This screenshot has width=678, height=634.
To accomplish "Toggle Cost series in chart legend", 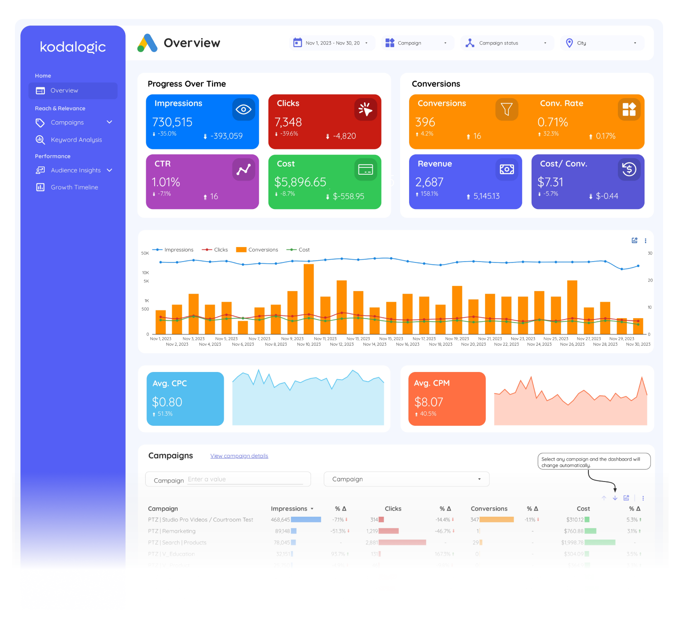I will tap(298, 250).
